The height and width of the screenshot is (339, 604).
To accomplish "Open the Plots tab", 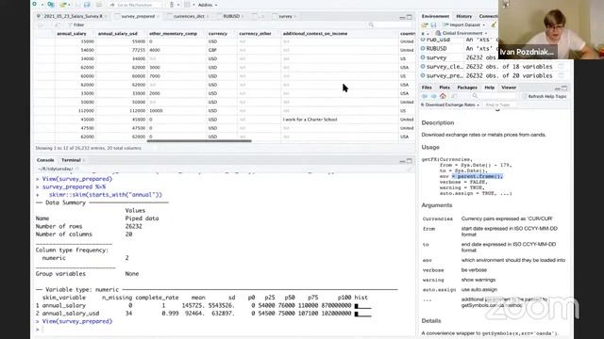I will 445,88.
